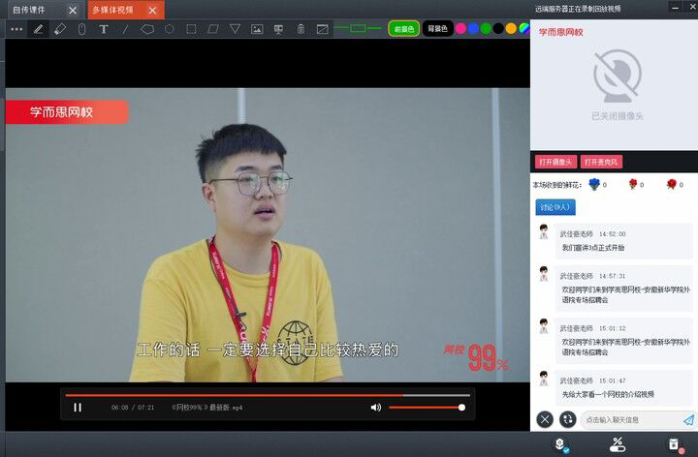Open the three-dots more tools menu
The height and width of the screenshot is (457, 698).
(16, 29)
